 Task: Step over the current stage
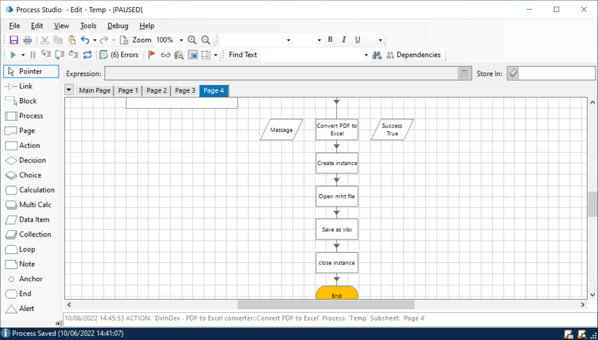pos(59,55)
